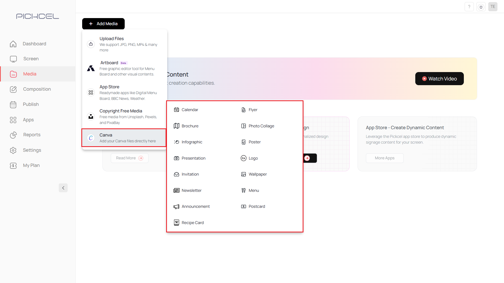
Task: Open the App Store grid icon
Action: coord(91,92)
